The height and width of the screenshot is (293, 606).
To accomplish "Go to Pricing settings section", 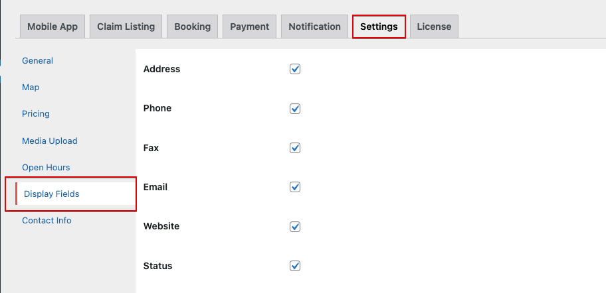I will pos(36,114).
